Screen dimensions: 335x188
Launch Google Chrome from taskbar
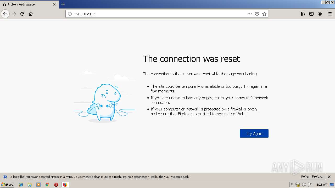[x=47, y=185]
